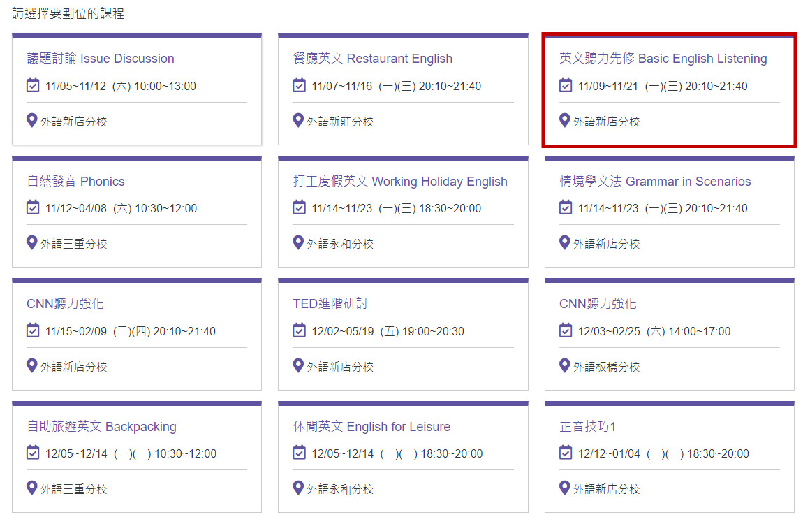Open 議題討論 Issue Discussion course
This screenshot has width=810, height=517.
tap(101, 59)
